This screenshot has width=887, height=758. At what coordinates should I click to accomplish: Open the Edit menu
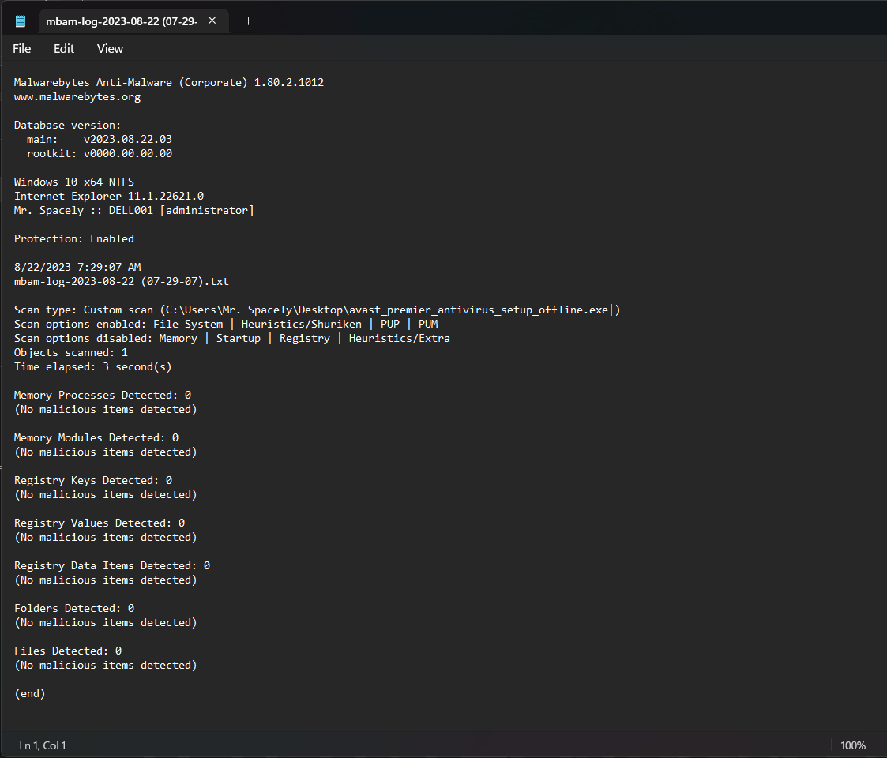pyautogui.click(x=64, y=49)
